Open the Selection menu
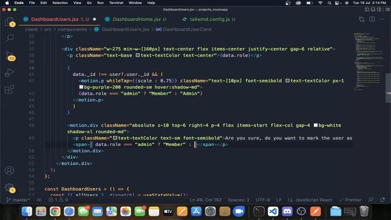Screen dimensions: 391x220 tap(60, 2)
